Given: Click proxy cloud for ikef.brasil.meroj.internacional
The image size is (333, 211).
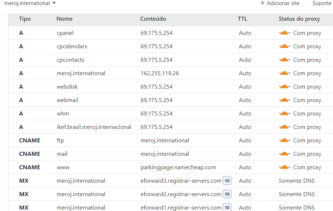Looking at the screenshot, I should click(285, 127).
